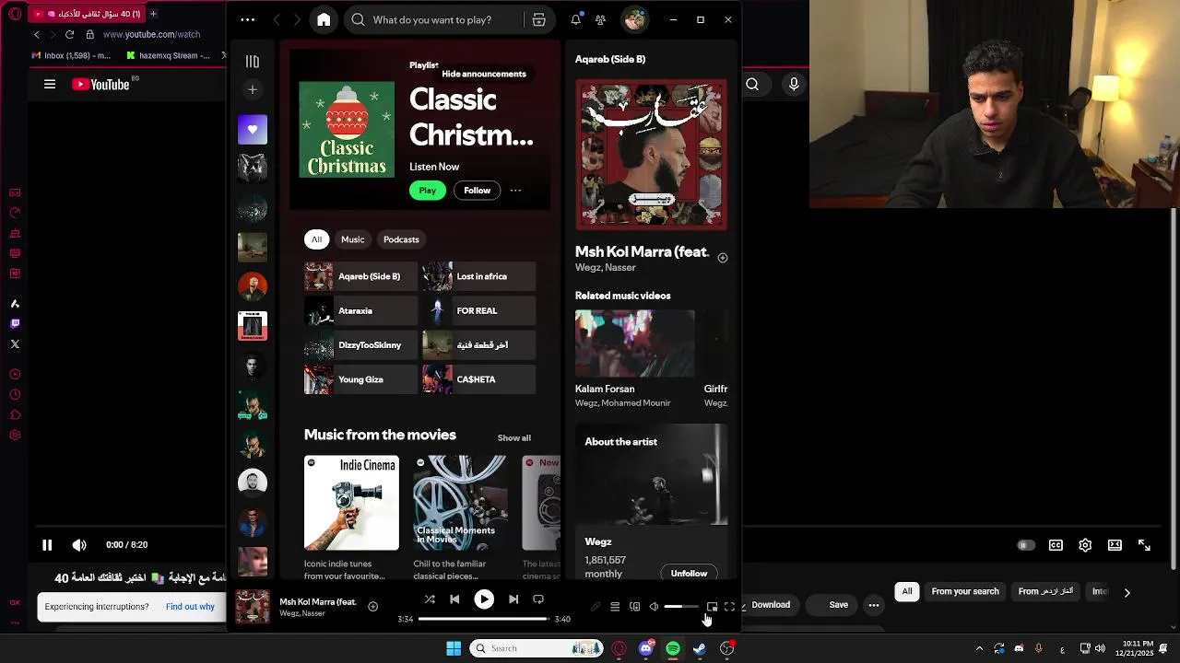Open Spotify three-dots main menu

248,19
